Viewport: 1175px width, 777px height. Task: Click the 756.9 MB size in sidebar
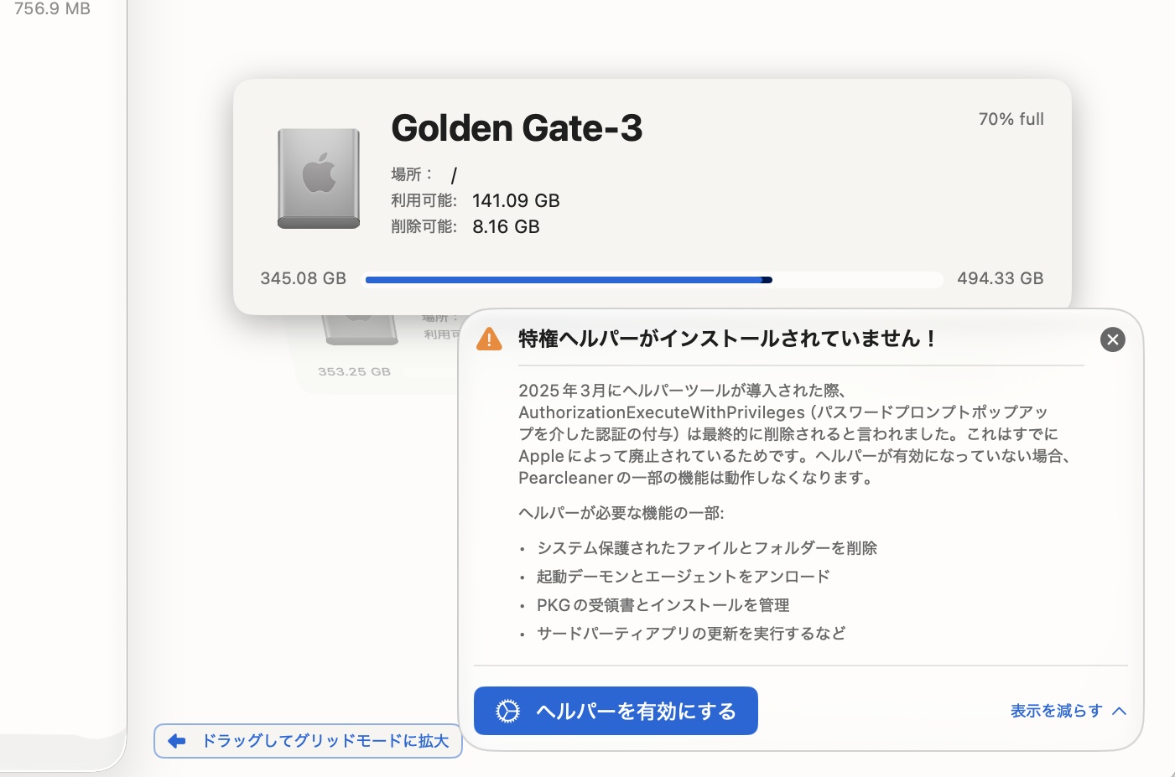point(52,9)
